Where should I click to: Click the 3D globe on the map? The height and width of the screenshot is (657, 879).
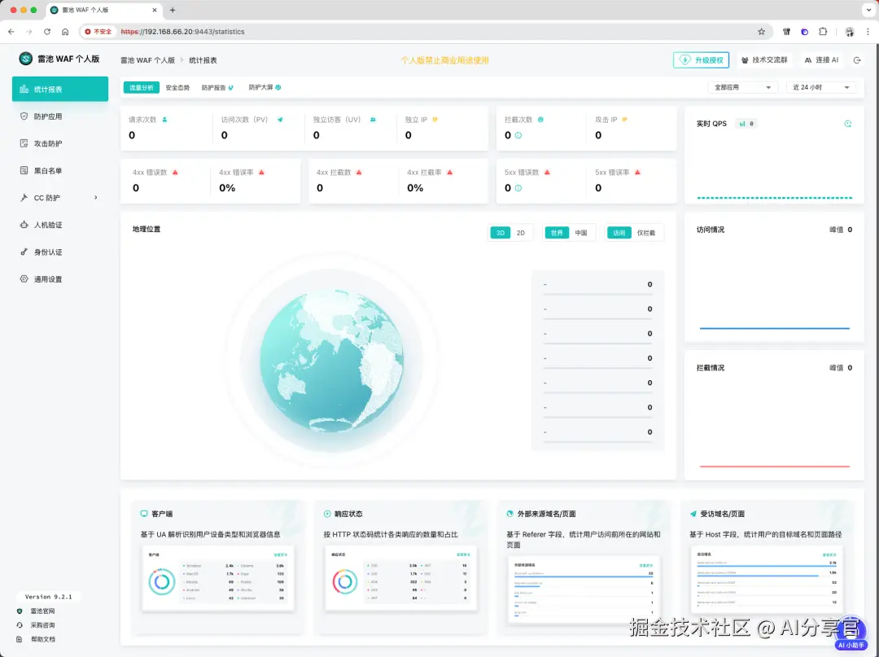coord(331,361)
